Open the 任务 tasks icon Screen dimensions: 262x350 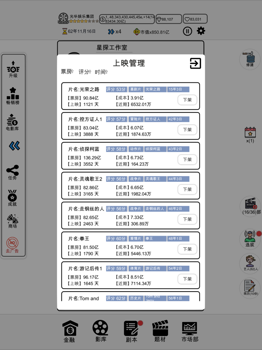(12, 172)
